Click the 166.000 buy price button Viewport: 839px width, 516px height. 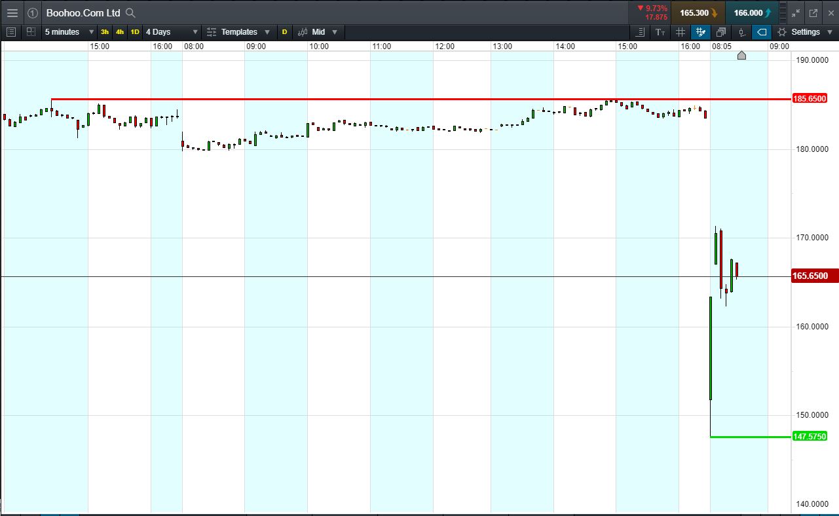pyautogui.click(x=753, y=12)
